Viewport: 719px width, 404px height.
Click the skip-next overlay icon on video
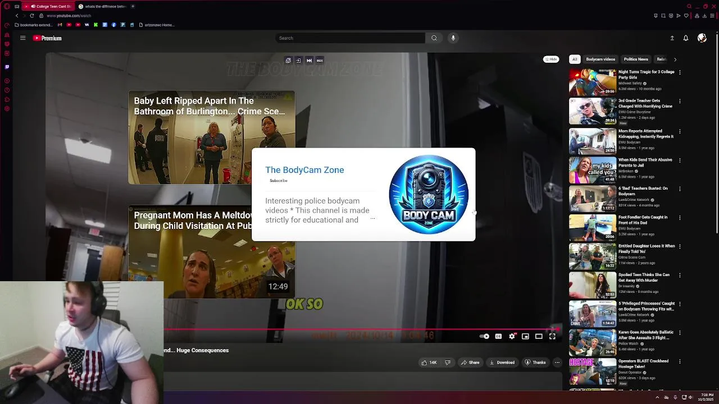[x=309, y=61]
